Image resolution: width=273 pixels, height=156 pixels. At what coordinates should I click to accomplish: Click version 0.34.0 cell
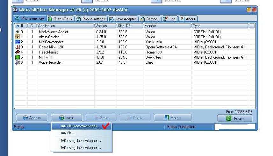click(101, 32)
